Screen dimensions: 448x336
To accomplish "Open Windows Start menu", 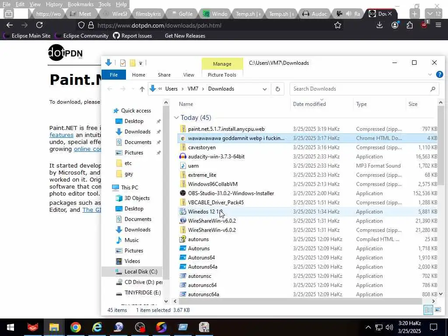I will 10,327.
